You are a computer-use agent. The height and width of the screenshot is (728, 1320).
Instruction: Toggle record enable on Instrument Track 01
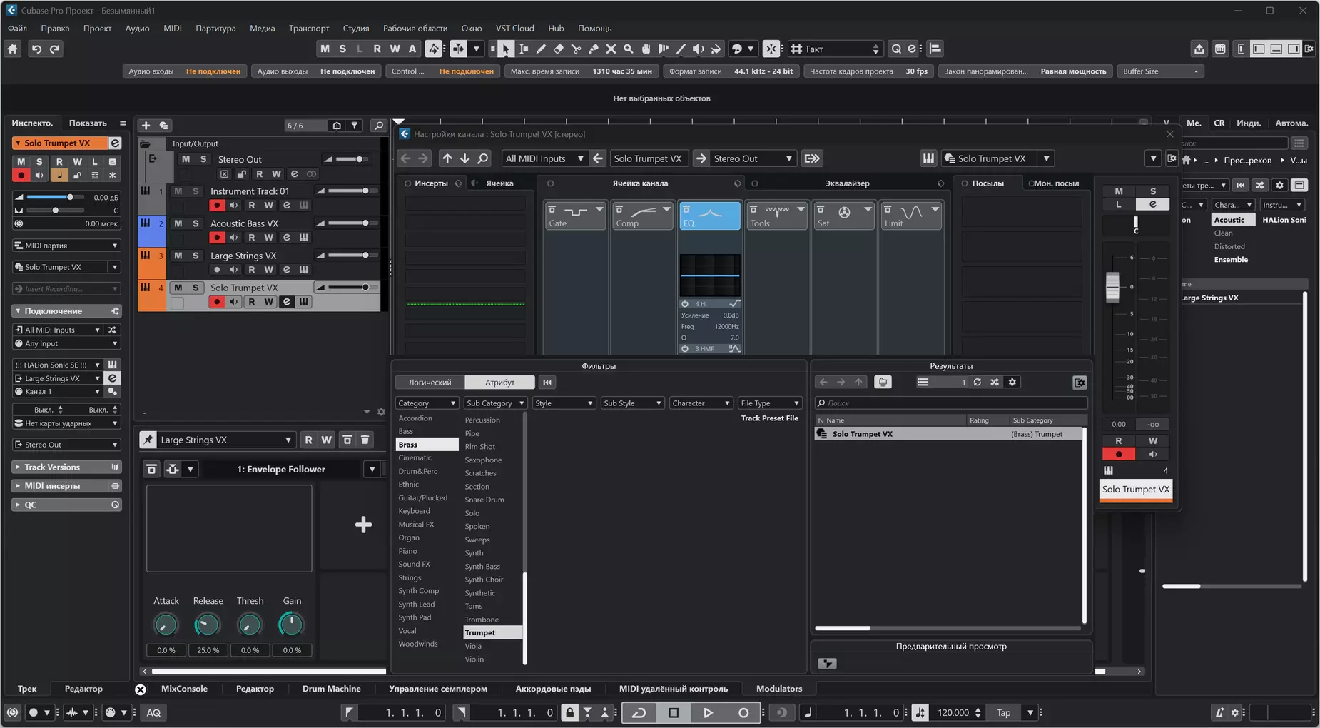tap(217, 206)
